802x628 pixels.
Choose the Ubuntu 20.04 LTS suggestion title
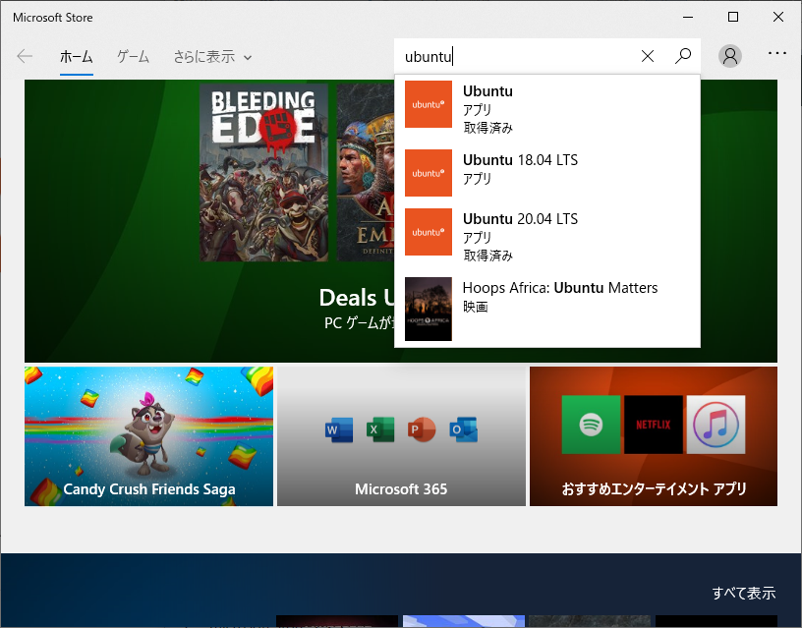(x=520, y=219)
